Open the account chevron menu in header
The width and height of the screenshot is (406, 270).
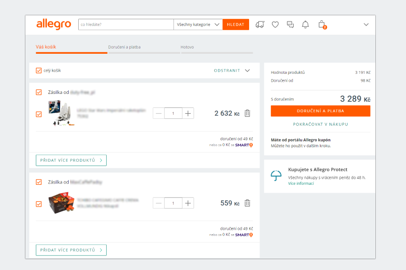[366, 24]
